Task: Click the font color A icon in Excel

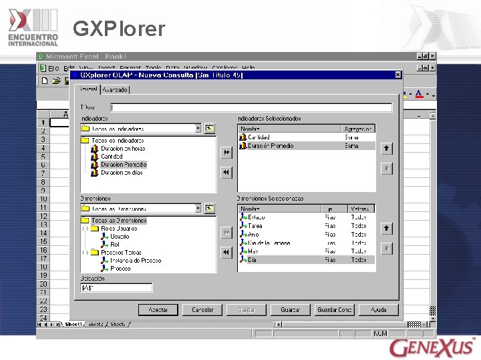Action: (419, 94)
